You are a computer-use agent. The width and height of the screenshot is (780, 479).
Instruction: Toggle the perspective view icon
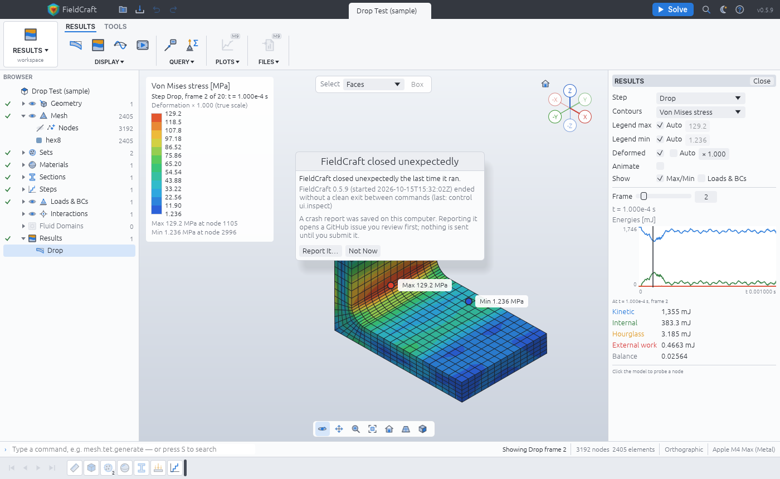point(406,429)
